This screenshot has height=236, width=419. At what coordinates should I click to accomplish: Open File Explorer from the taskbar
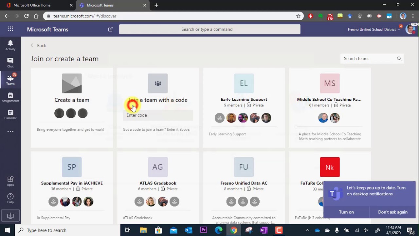pos(143,230)
